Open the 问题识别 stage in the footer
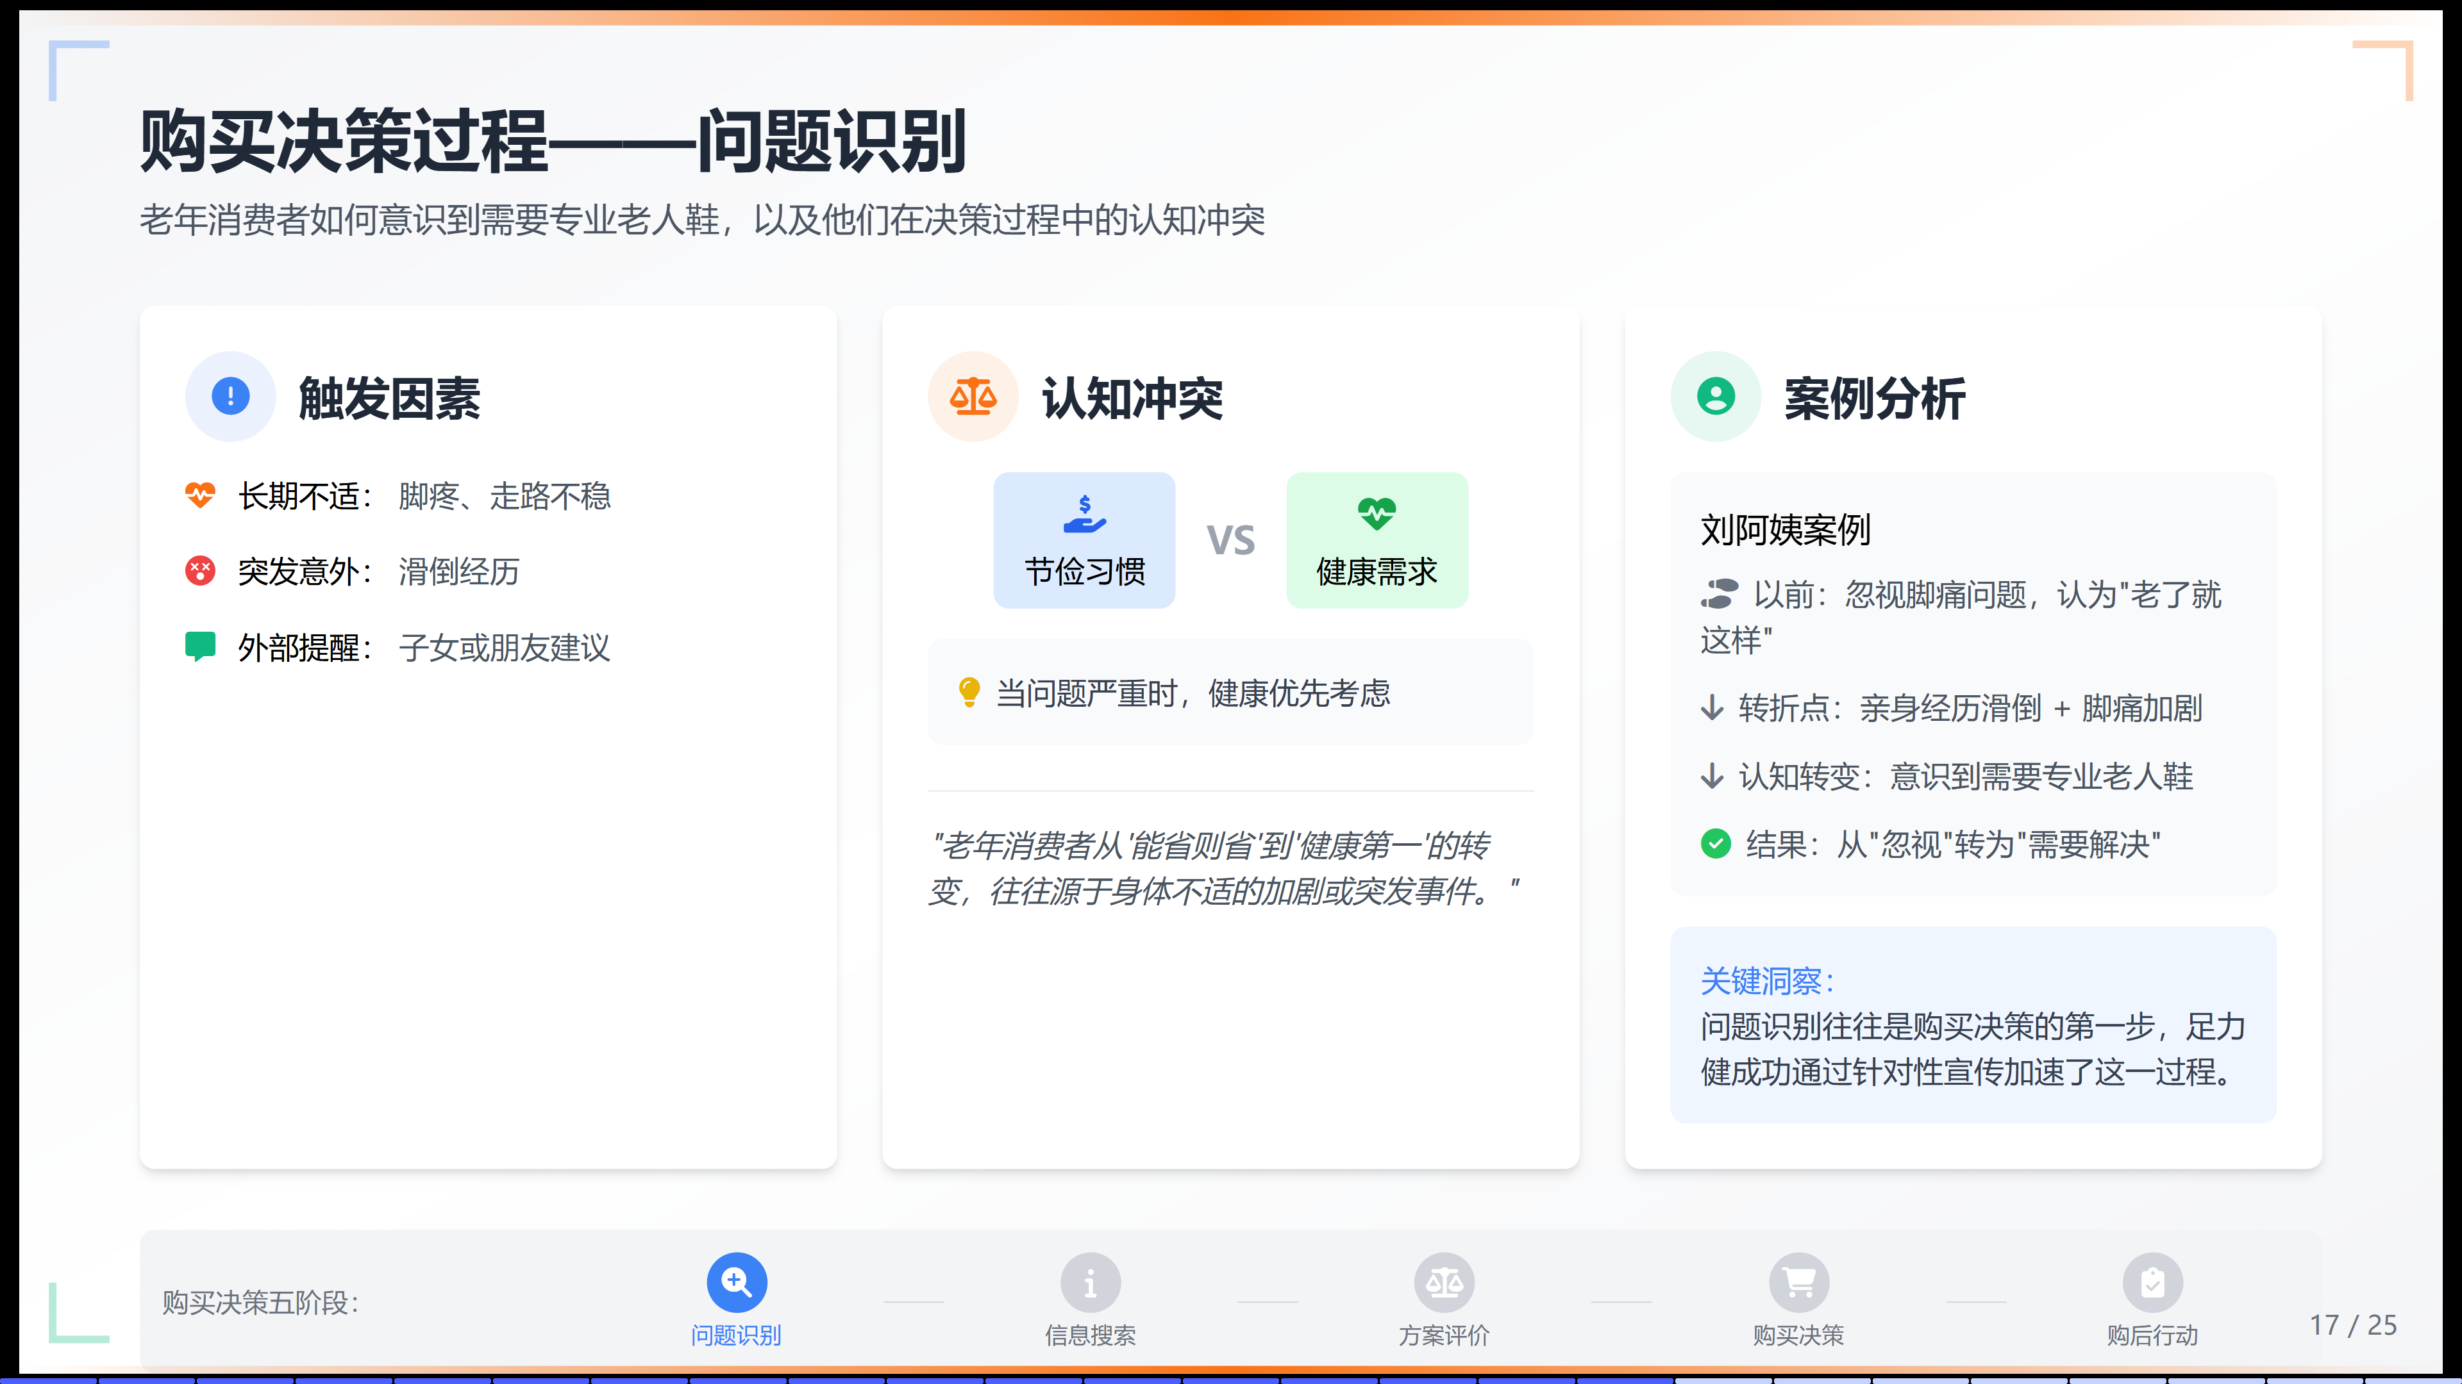Image resolution: width=2462 pixels, height=1384 pixels. [x=736, y=1283]
